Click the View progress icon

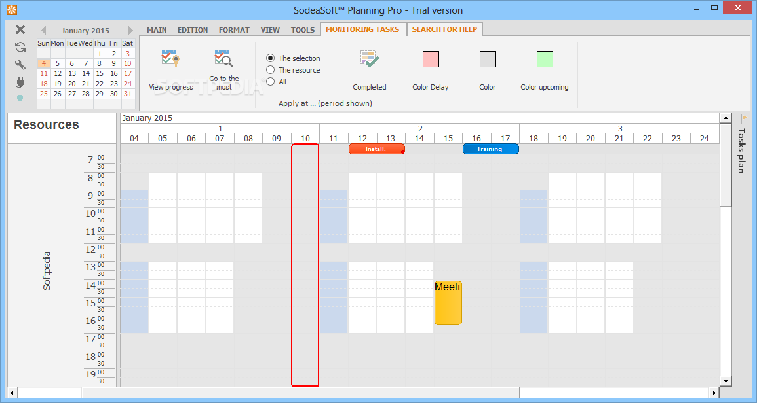[x=170, y=59]
